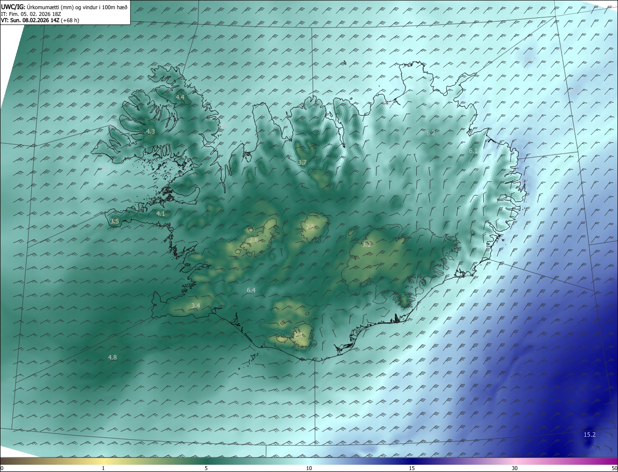Viewport: 618px width, 472px height.
Task: Click the 3.4 value label on the map
Action: [x=196, y=305]
